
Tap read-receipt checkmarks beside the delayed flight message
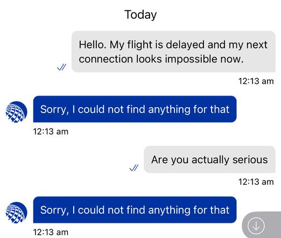pos(61,67)
